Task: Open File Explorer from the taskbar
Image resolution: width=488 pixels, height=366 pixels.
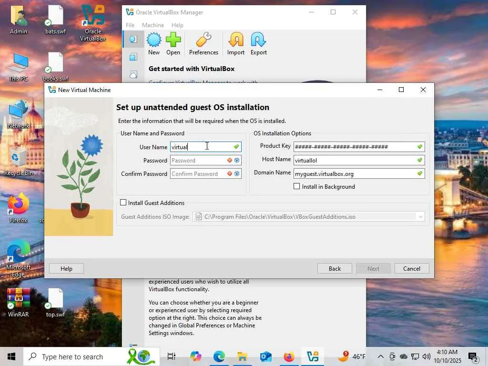Action: (x=242, y=356)
